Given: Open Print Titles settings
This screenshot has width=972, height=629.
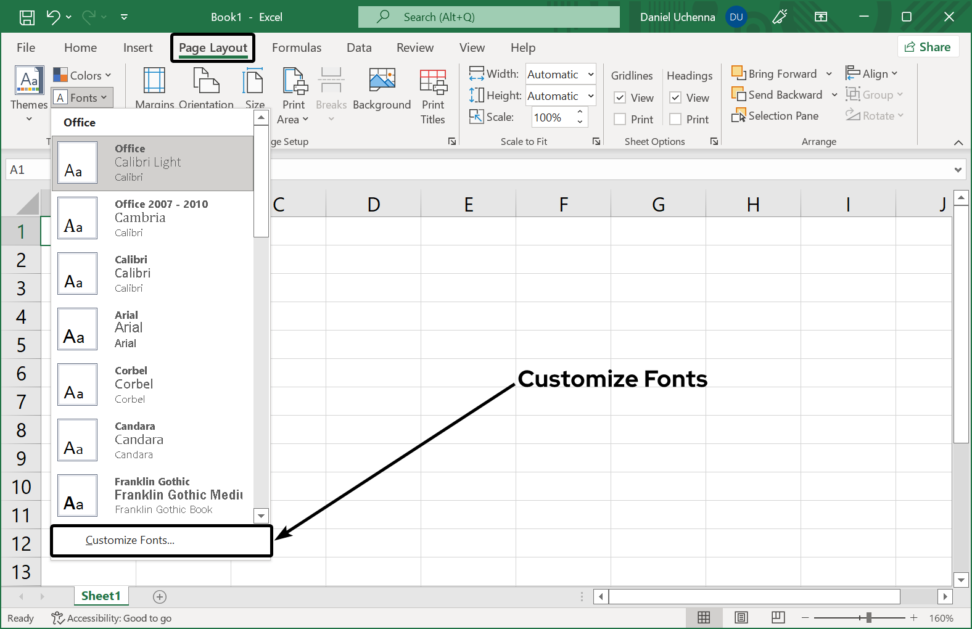Looking at the screenshot, I should (x=433, y=97).
